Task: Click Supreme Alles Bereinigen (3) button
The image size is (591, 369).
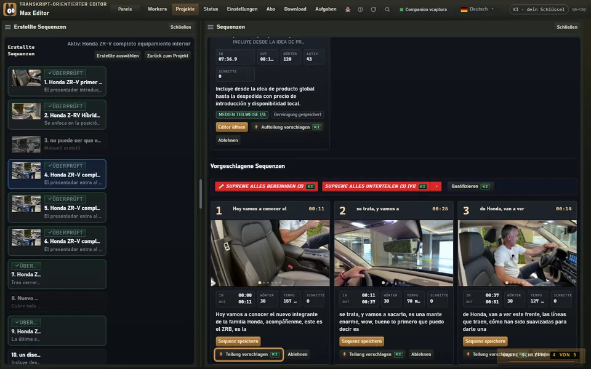Action: (266, 186)
